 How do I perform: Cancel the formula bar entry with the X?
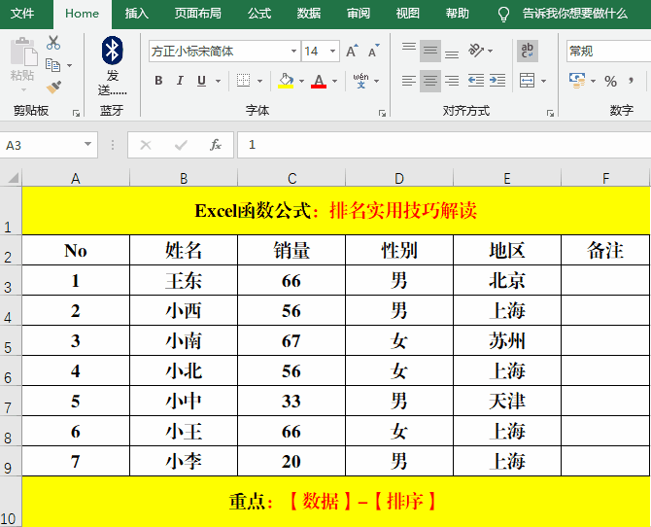[x=146, y=145]
